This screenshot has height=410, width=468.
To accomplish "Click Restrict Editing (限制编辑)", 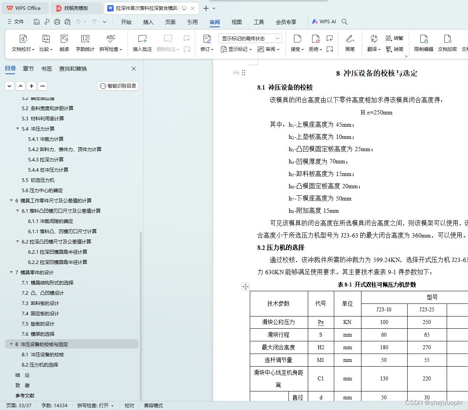I will 423,43.
